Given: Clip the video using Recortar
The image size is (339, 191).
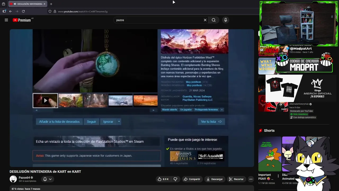Looking at the screenshot, I should 236,179.
